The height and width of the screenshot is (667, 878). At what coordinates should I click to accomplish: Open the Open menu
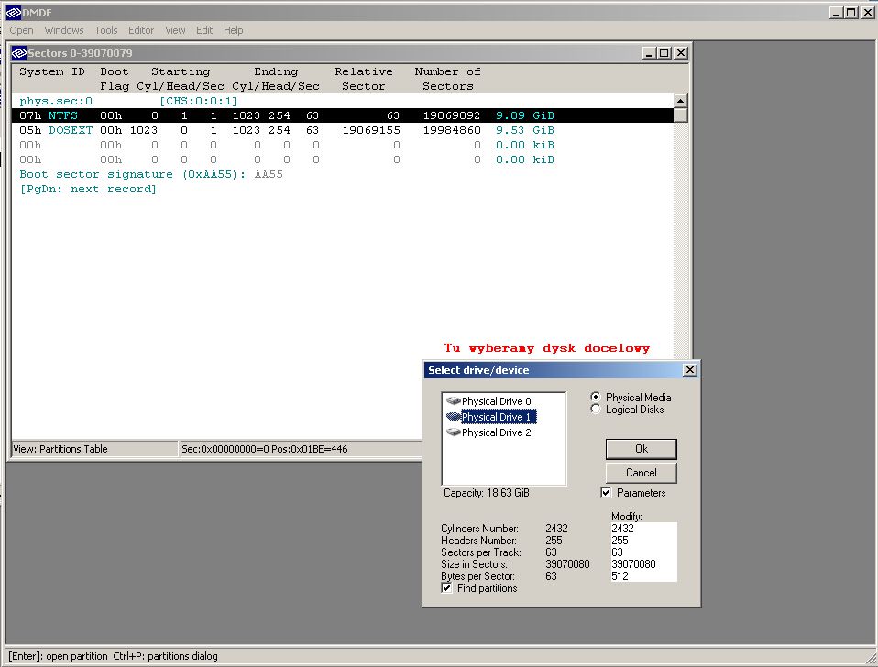click(x=21, y=30)
